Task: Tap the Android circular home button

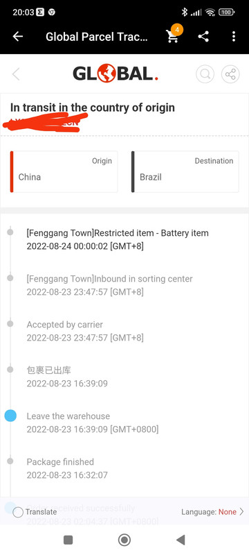Action: pos(124,540)
